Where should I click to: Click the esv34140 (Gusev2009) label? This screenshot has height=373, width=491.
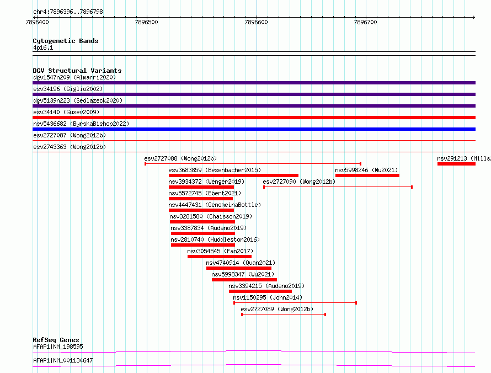point(66,112)
